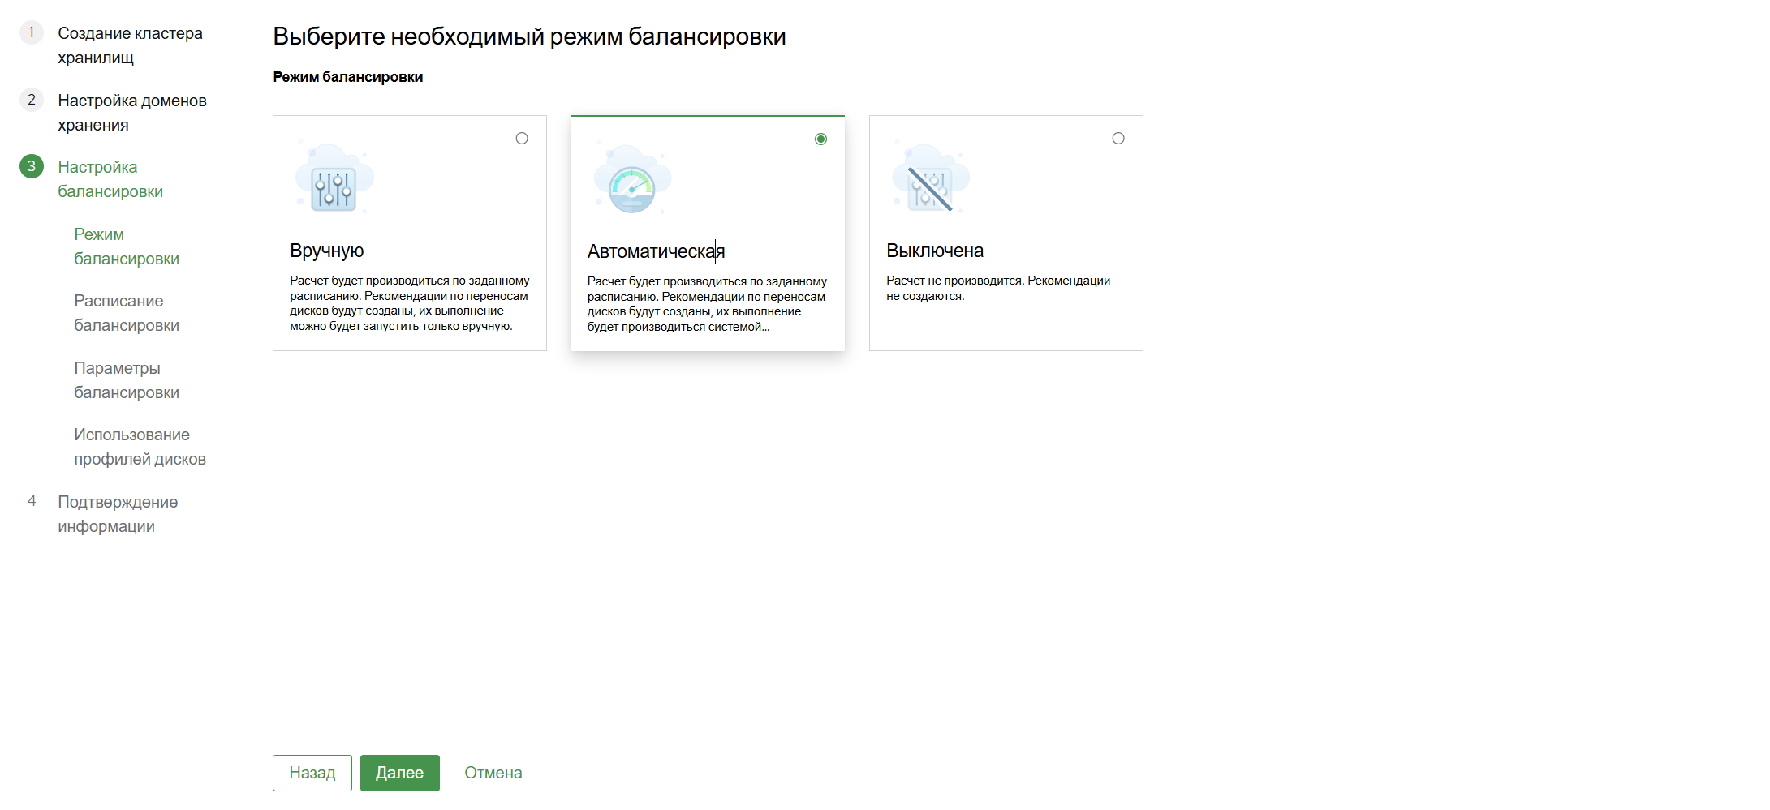Click the step 3 green number badge
This screenshot has width=1770, height=810.
[32, 166]
